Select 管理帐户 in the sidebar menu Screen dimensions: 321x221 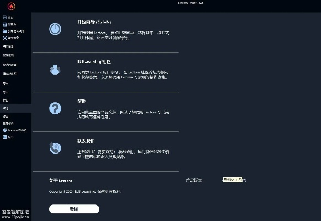point(8,123)
